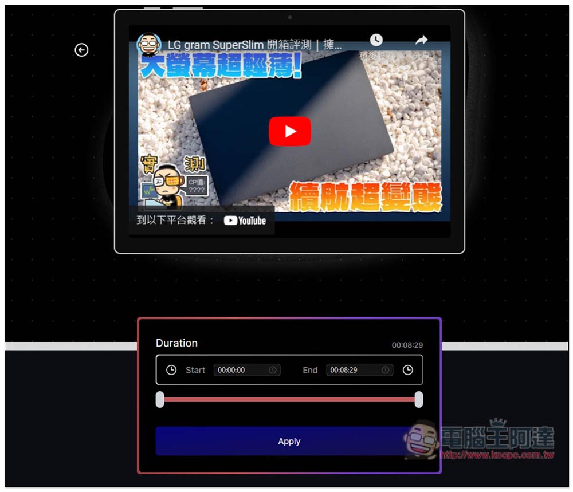Image resolution: width=573 pixels, height=492 pixels.
Task: Click the Duration heading label
Action: coord(176,343)
